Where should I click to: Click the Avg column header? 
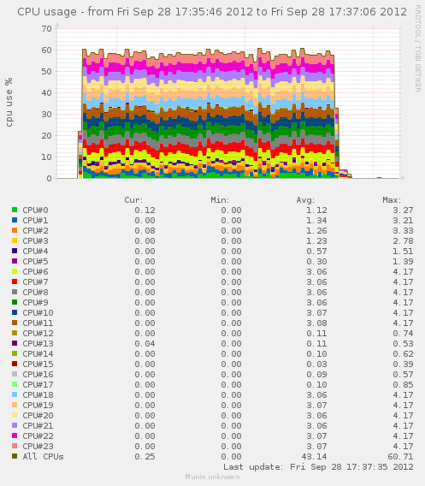[x=305, y=200]
